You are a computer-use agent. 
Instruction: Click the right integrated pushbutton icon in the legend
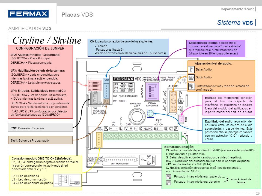168,182
